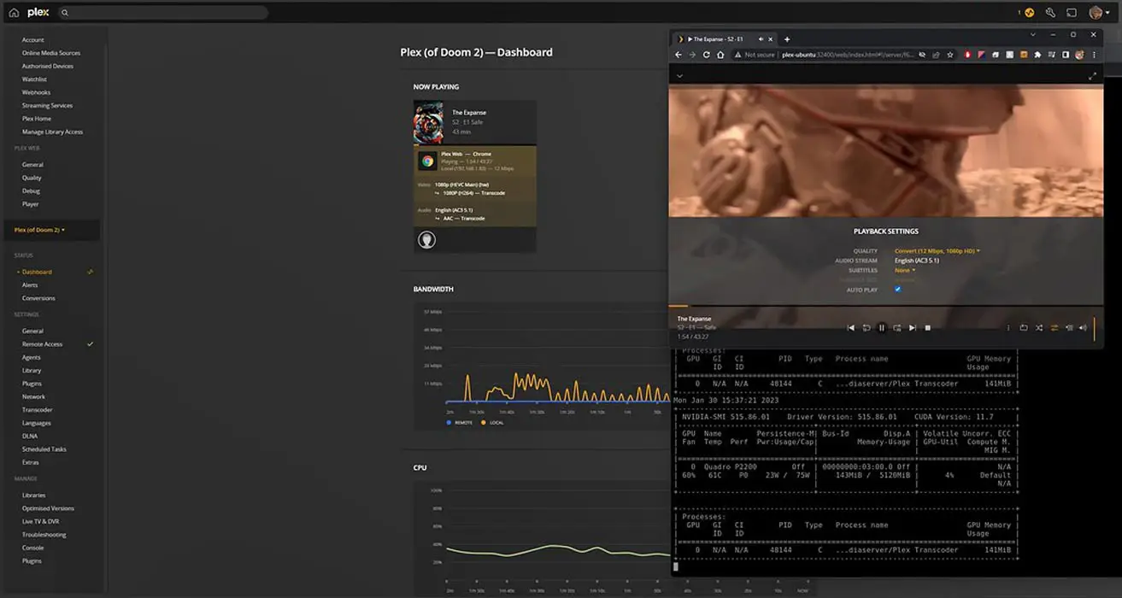The width and height of the screenshot is (1122, 598).
Task: Toggle the Remote legend in Bandwidth chart
Action: click(460, 423)
